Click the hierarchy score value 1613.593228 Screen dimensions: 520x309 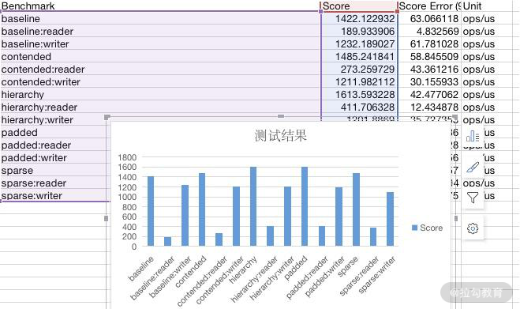(x=365, y=95)
